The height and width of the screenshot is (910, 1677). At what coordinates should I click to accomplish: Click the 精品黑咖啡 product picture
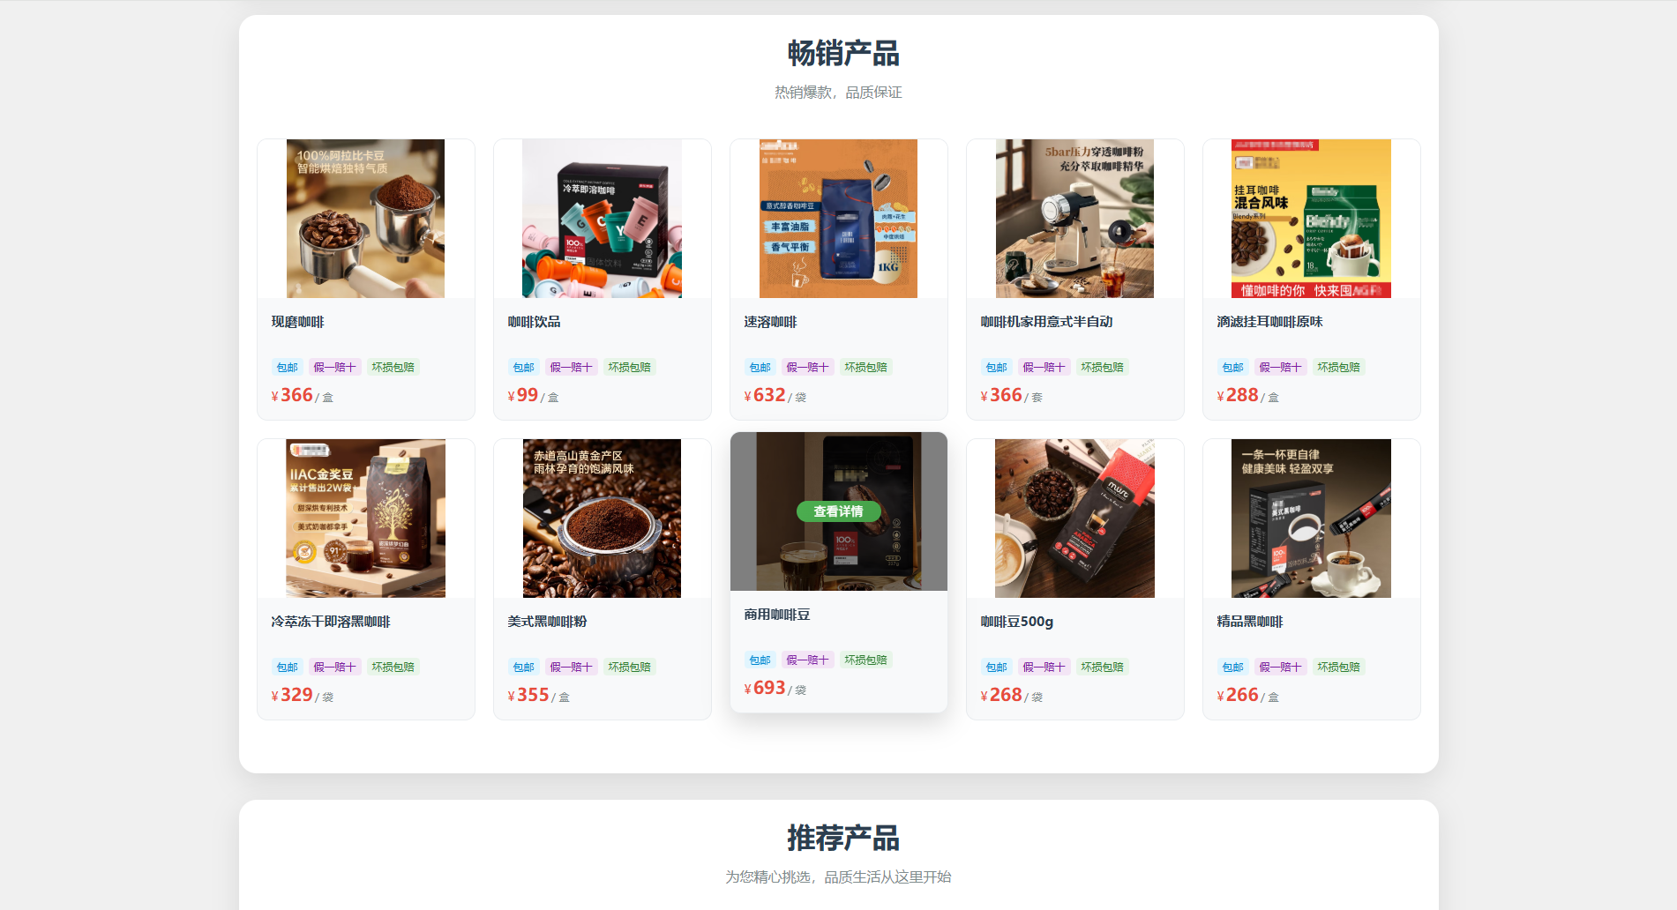click(1311, 518)
